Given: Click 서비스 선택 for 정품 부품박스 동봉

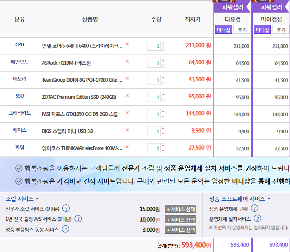Looking at the screenshot, I should pyautogui.click(x=180, y=230).
